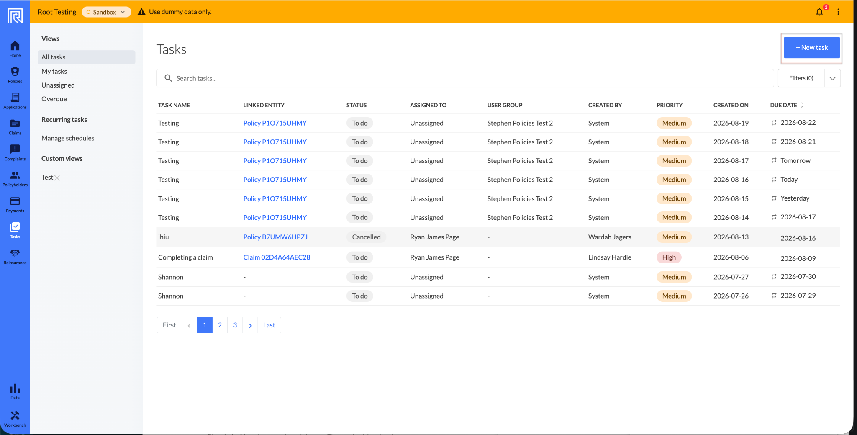Go to next page arrow
The image size is (857, 435).
pos(250,325)
